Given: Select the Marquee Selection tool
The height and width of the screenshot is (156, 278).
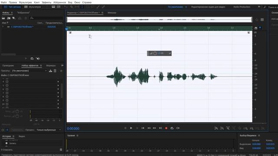Looking at the screenshot, I should pyautogui.click(x=87, y=7).
